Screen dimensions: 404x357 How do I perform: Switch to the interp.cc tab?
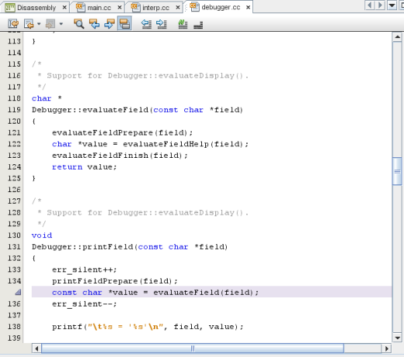coord(155,8)
